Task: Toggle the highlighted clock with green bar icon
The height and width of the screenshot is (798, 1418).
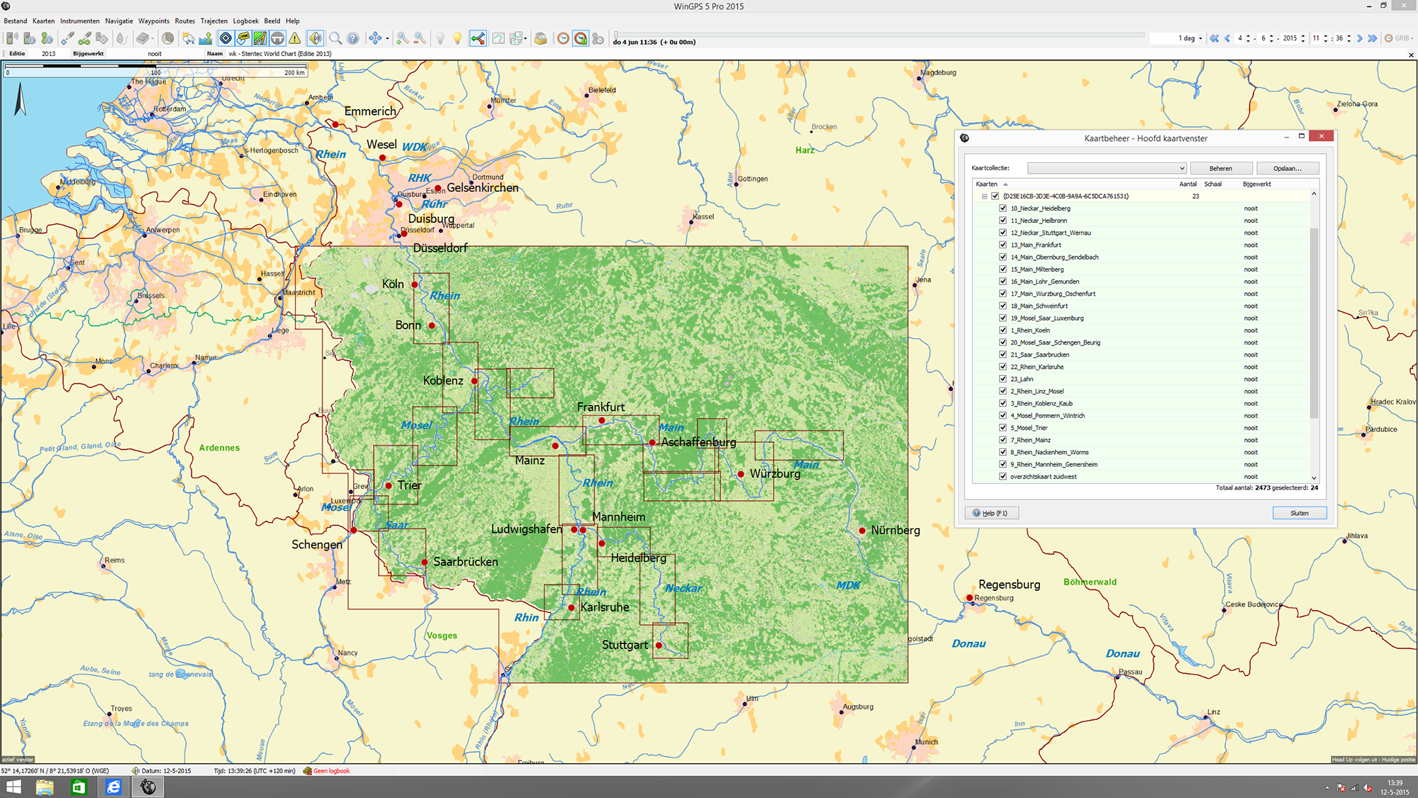Action: pos(581,38)
